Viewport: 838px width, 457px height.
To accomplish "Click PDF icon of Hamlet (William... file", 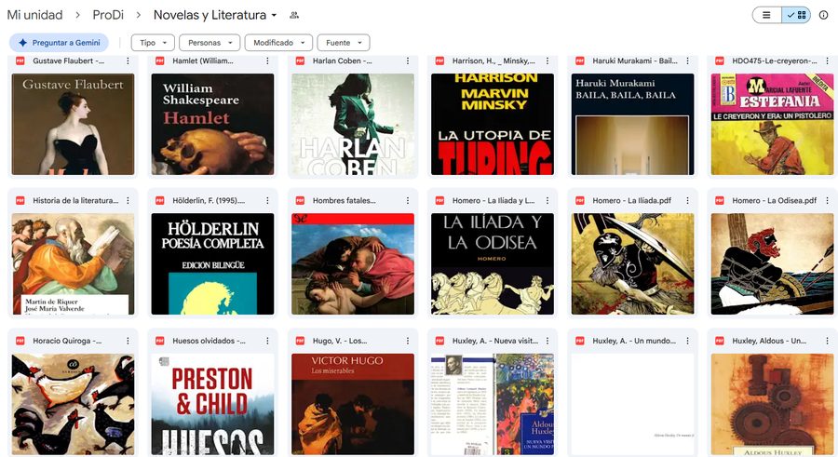I will point(160,60).
